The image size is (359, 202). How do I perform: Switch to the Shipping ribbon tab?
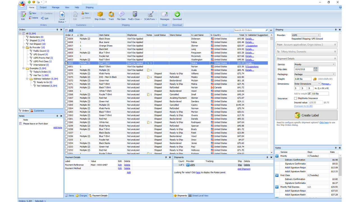89,7
